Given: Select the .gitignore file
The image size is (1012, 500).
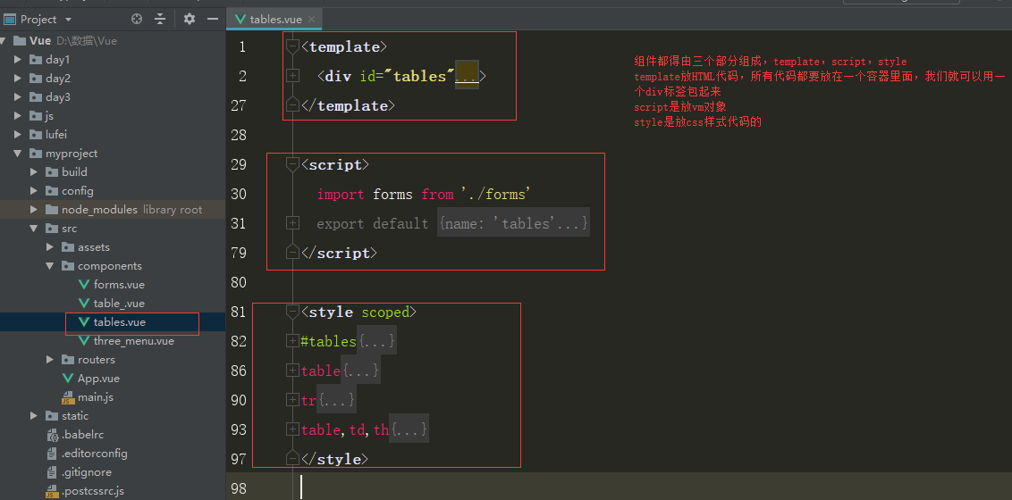Looking at the screenshot, I should pos(87,471).
